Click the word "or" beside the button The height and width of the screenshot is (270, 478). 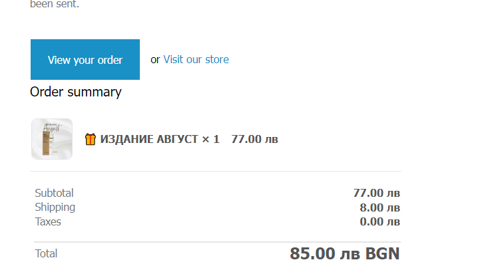pos(155,60)
